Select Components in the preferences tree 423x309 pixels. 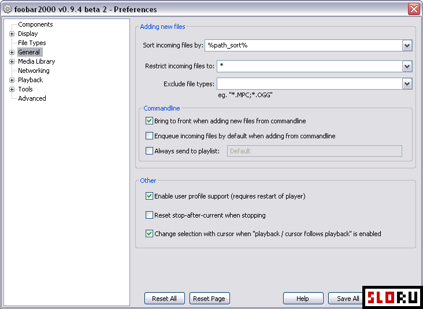click(35, 24)
